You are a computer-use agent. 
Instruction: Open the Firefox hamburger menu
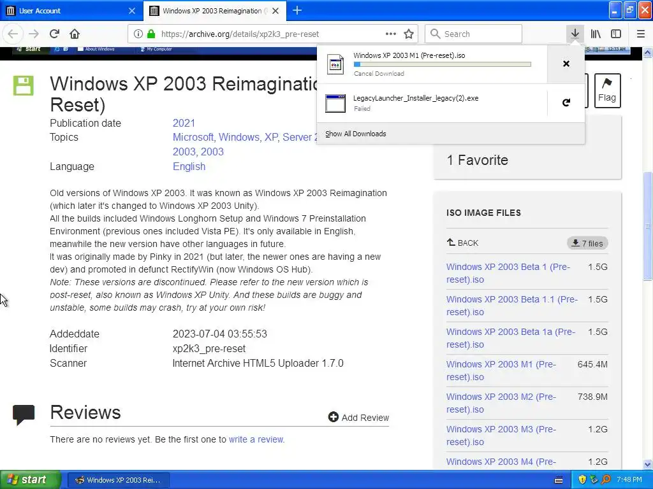point(641,34)
